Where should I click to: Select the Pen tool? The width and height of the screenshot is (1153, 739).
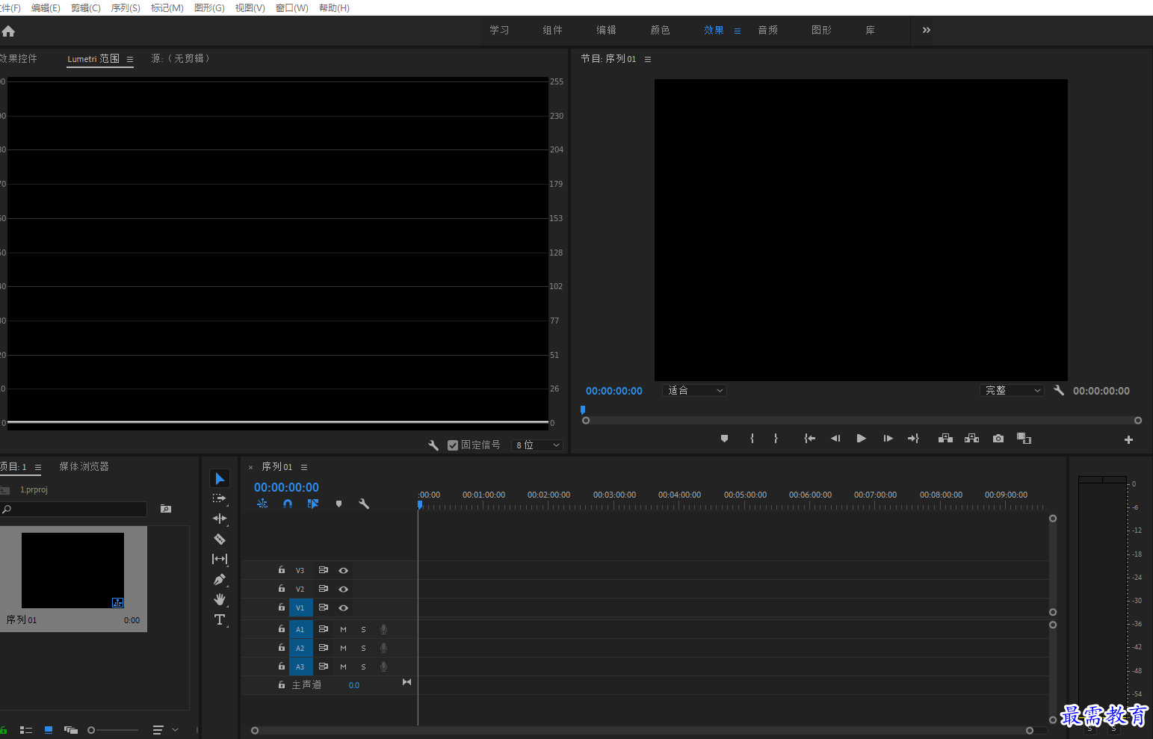(x=220, y=579)
